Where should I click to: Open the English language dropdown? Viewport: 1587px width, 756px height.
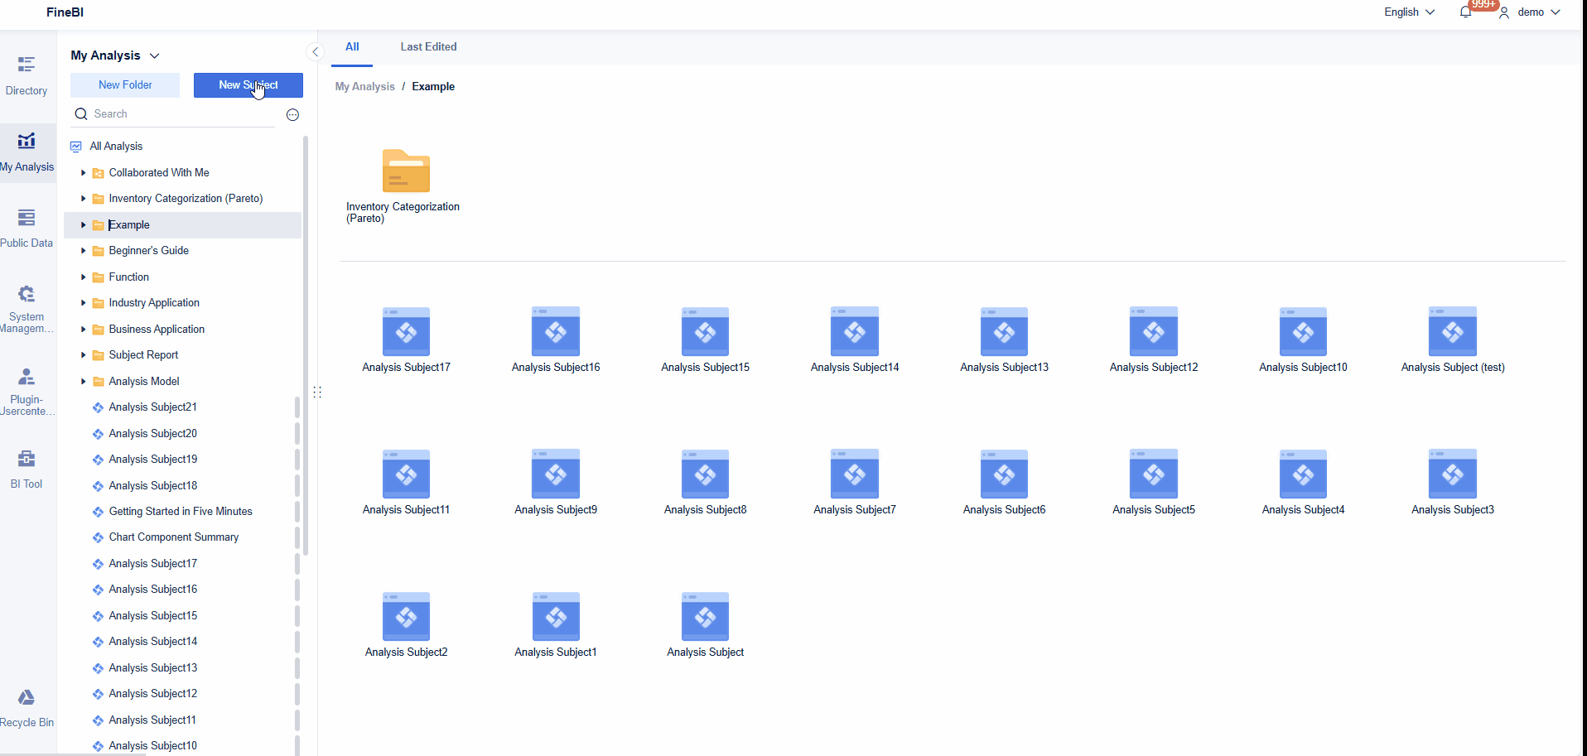tap(1409, 12)
